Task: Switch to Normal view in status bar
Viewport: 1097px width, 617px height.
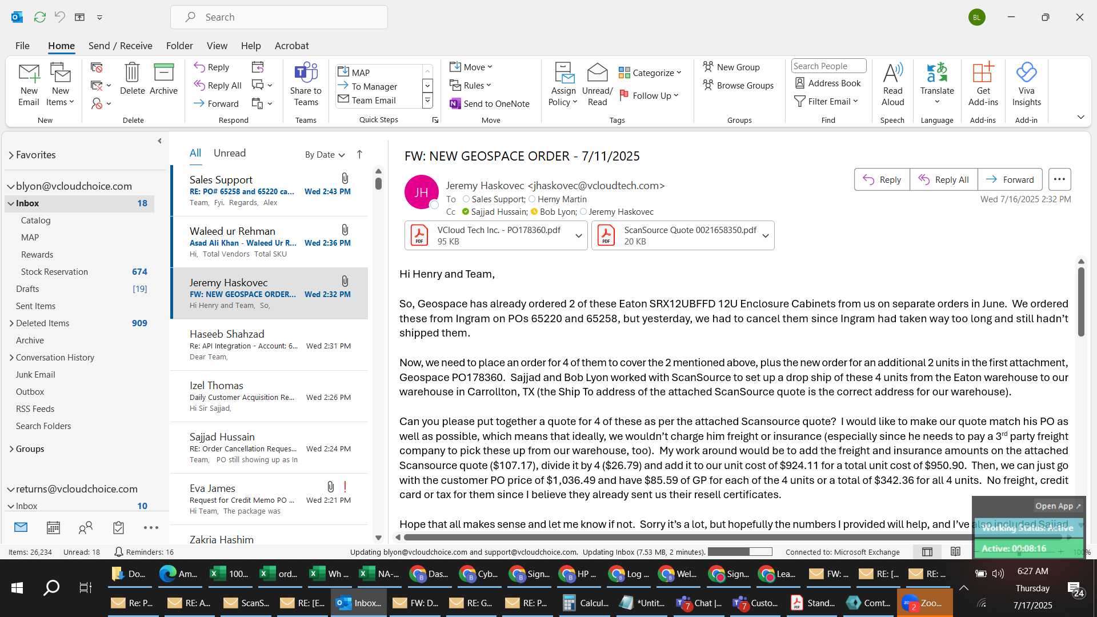Action: tap(927, 552)
